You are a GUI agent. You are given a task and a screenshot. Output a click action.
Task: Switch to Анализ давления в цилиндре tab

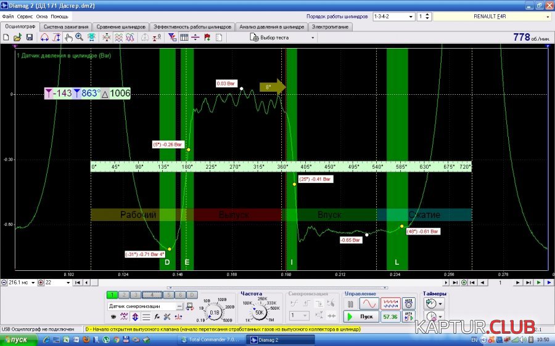[x=271, y=27]
